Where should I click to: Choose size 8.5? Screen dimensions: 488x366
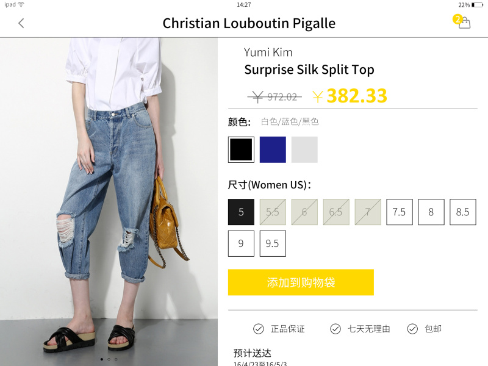463,212
